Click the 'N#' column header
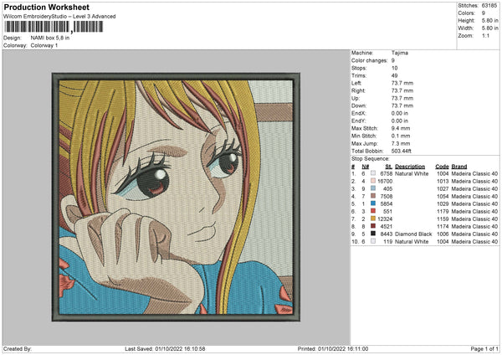The image size is (502, 355). (x=366, y=167)
